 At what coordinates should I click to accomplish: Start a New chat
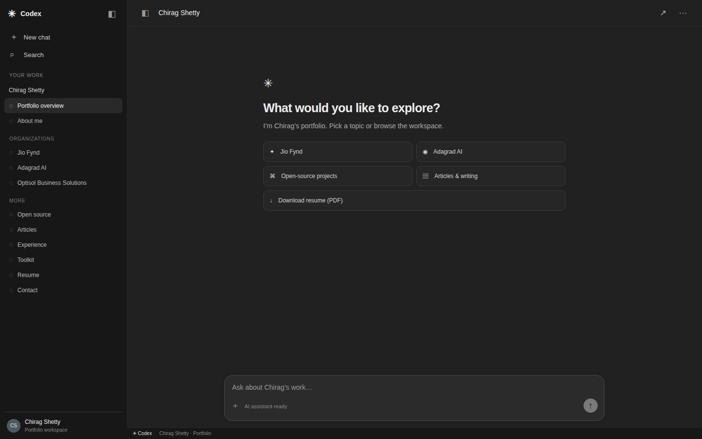(63, 37)
